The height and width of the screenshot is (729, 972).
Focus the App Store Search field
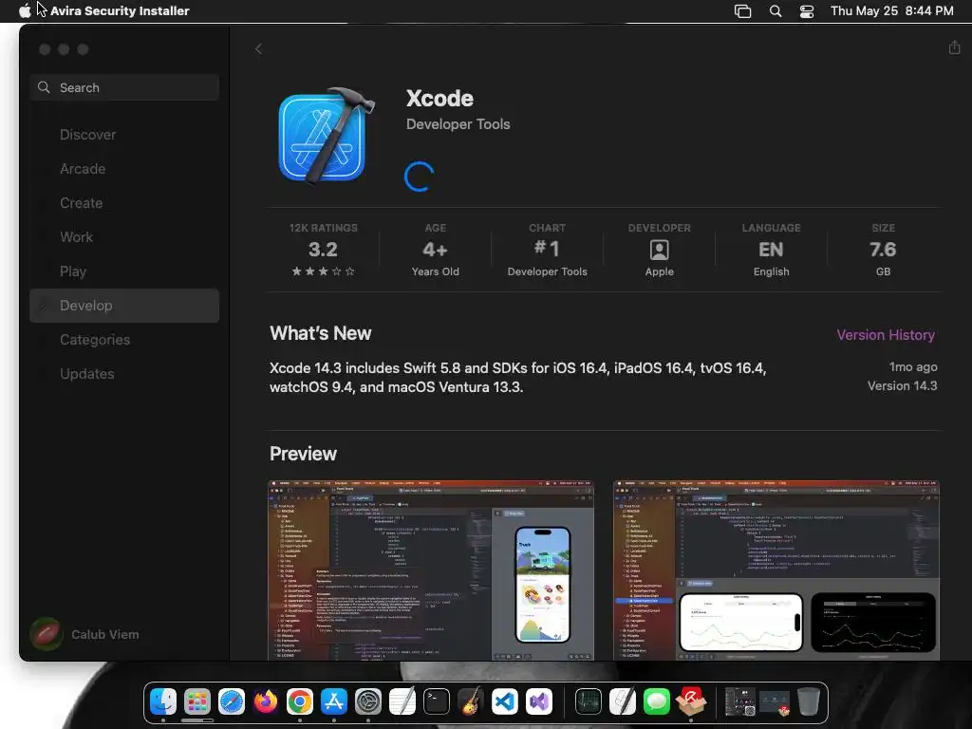coord(124,87)
